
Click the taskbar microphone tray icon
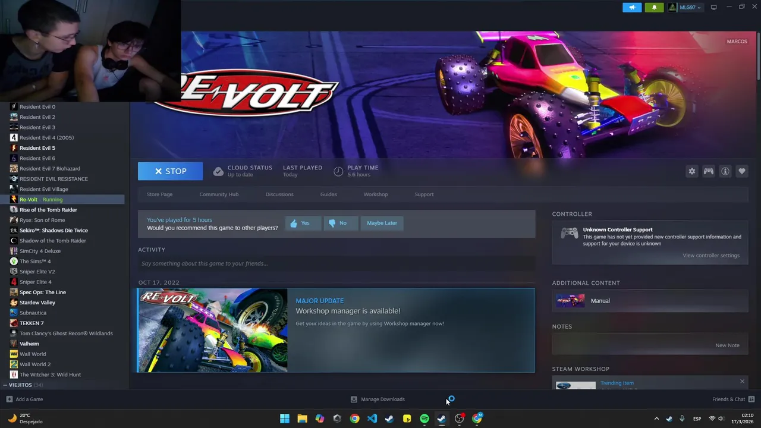click(682, 418)
